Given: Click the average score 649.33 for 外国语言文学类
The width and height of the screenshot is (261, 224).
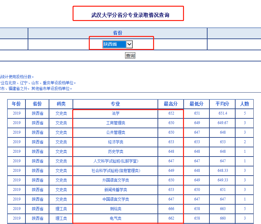Looking at the screenshot, I should tap(223, 180).
